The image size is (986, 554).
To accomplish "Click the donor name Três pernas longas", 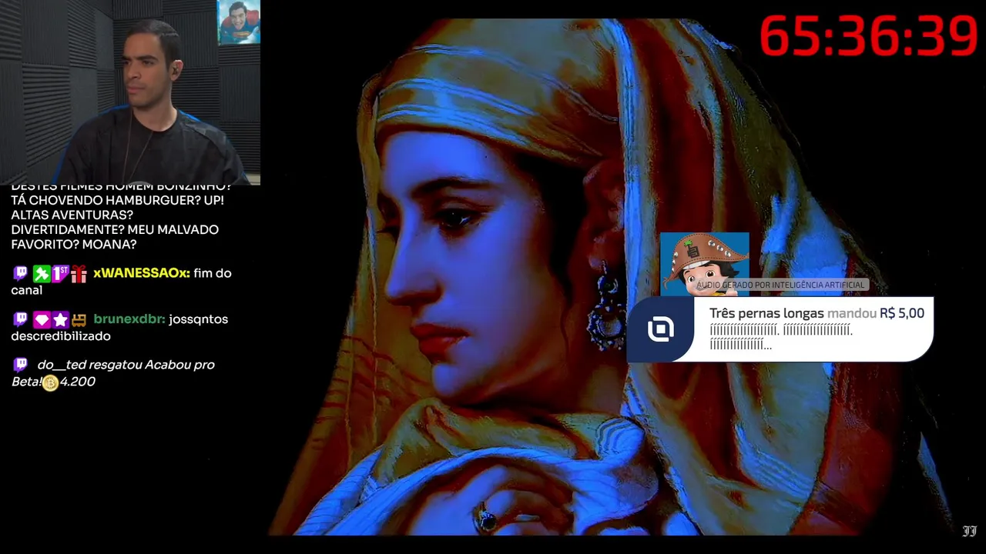I will coord(766,313).
